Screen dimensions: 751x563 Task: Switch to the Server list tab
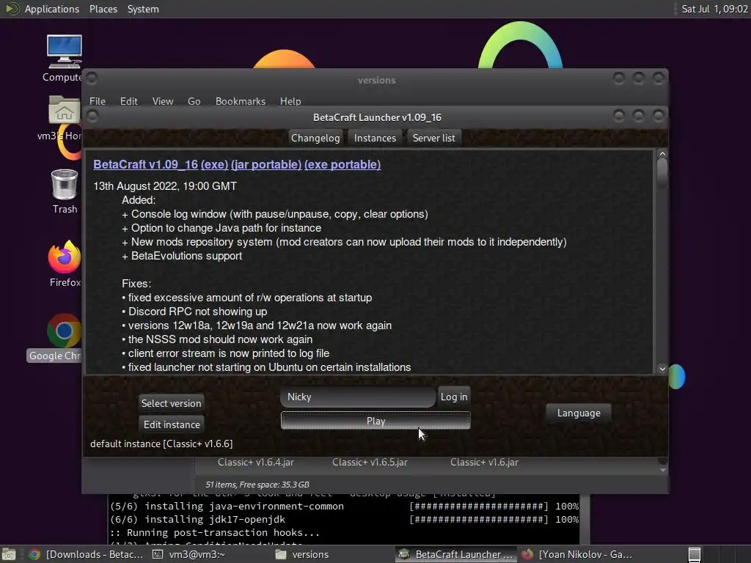(434, 138)
